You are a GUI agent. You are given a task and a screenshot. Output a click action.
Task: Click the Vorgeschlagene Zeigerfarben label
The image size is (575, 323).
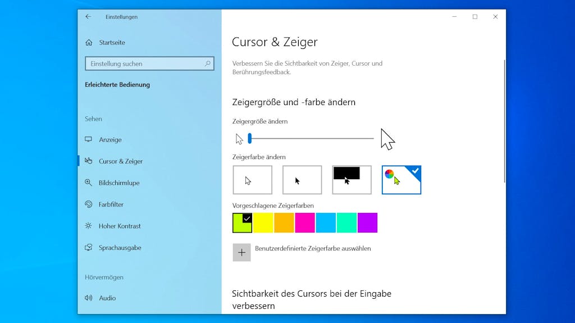[x=273, y=206]
